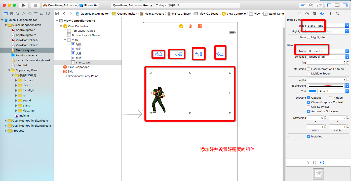Click the 停止 button on the canvas
351x181 pixels.
point(220,54)
